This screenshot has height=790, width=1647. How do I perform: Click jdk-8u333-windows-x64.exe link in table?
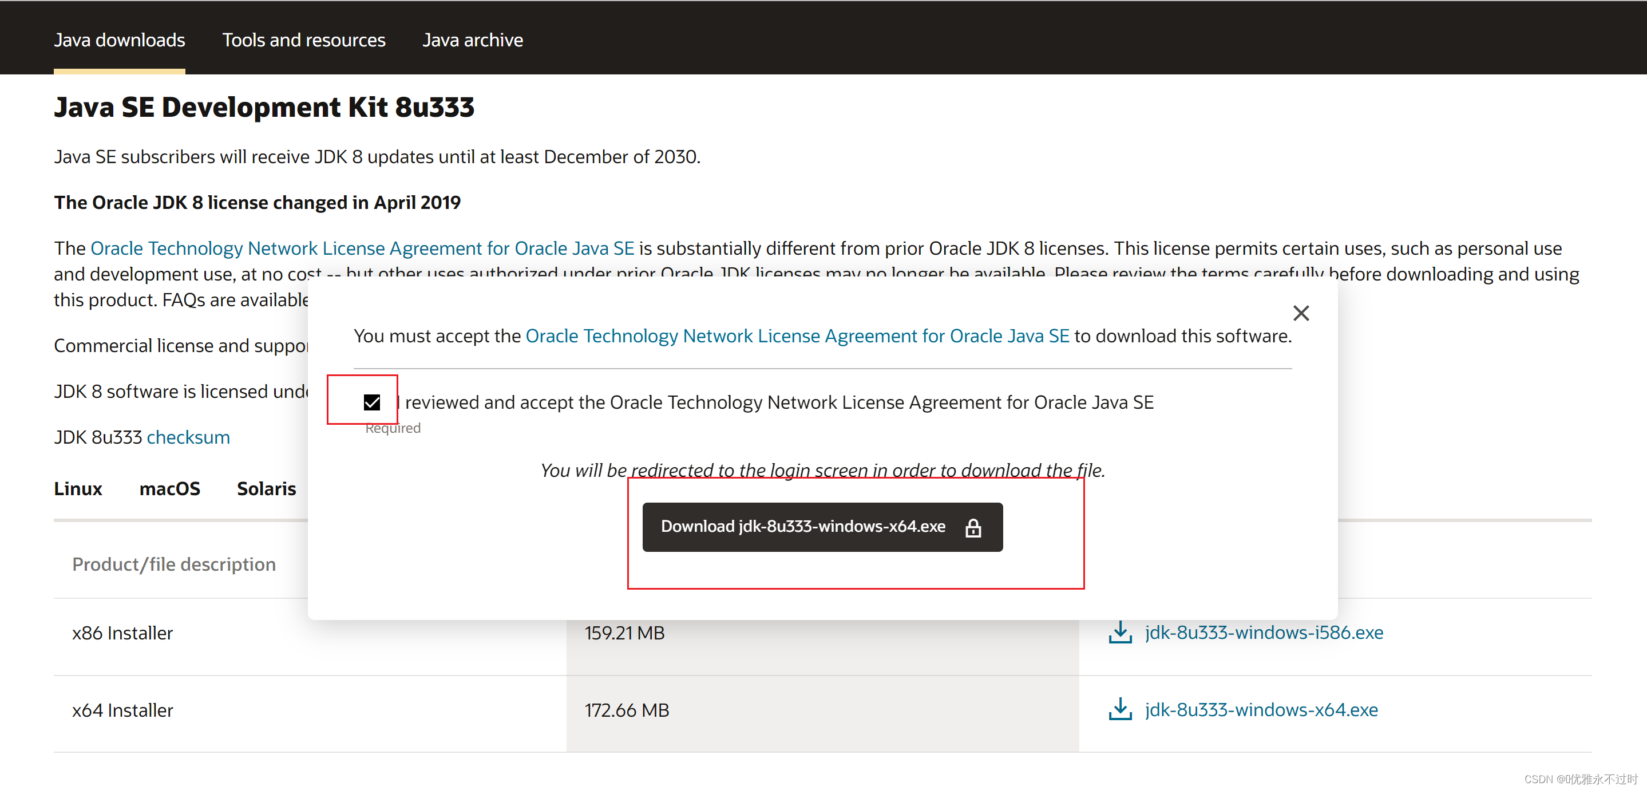coord(1261,710)
